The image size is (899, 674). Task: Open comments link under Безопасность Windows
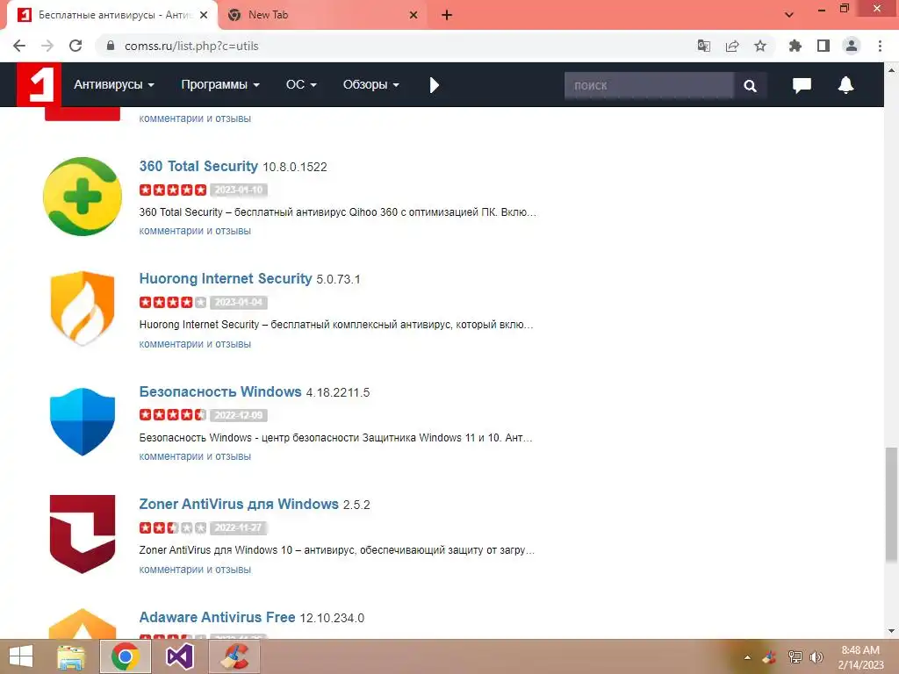pyautogui.click(x=195, y=456)
